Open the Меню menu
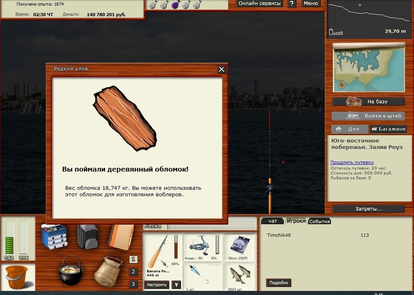 pyautogui.click(x=310, y=4)
